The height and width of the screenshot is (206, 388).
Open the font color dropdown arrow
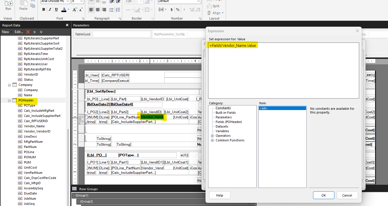68,9
